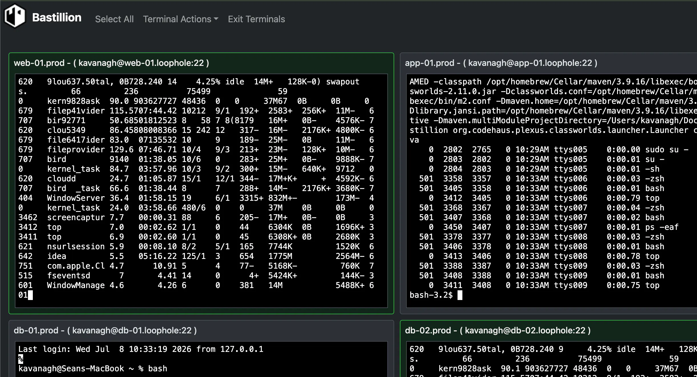697x377 pixels.
Task: Click the bash-3.2$ prompt in app-01 terminal
Action: point(431,295)
